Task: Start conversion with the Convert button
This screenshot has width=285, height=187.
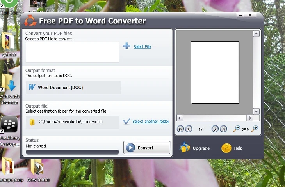Action: pyautogui.click(x=147, y=148)
